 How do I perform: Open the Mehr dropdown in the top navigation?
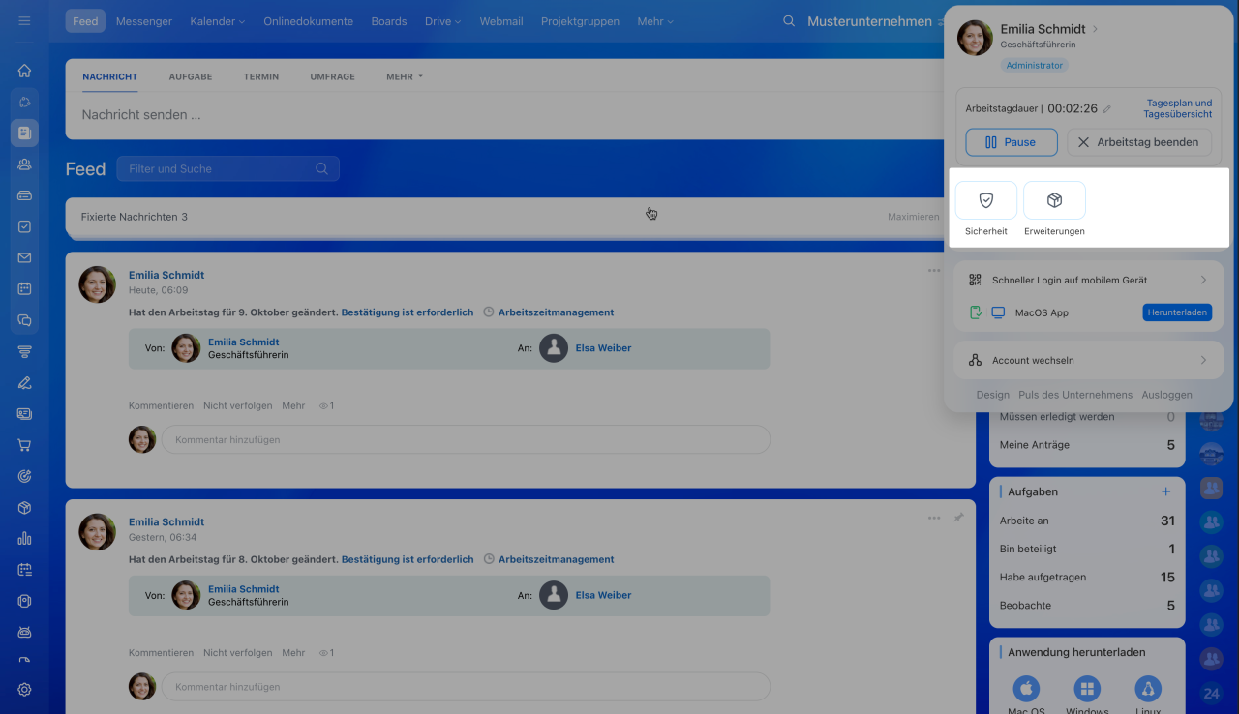pos(655,21)
